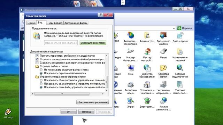The height and width of the screenshot is (125, 223).
Task: Toggle Помнить параметры отображения каждой папки checkbox
Action: pos(37,56)
